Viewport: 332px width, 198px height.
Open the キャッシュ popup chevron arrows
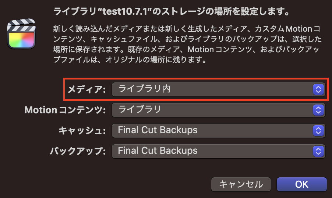click(x=318, y=130)
